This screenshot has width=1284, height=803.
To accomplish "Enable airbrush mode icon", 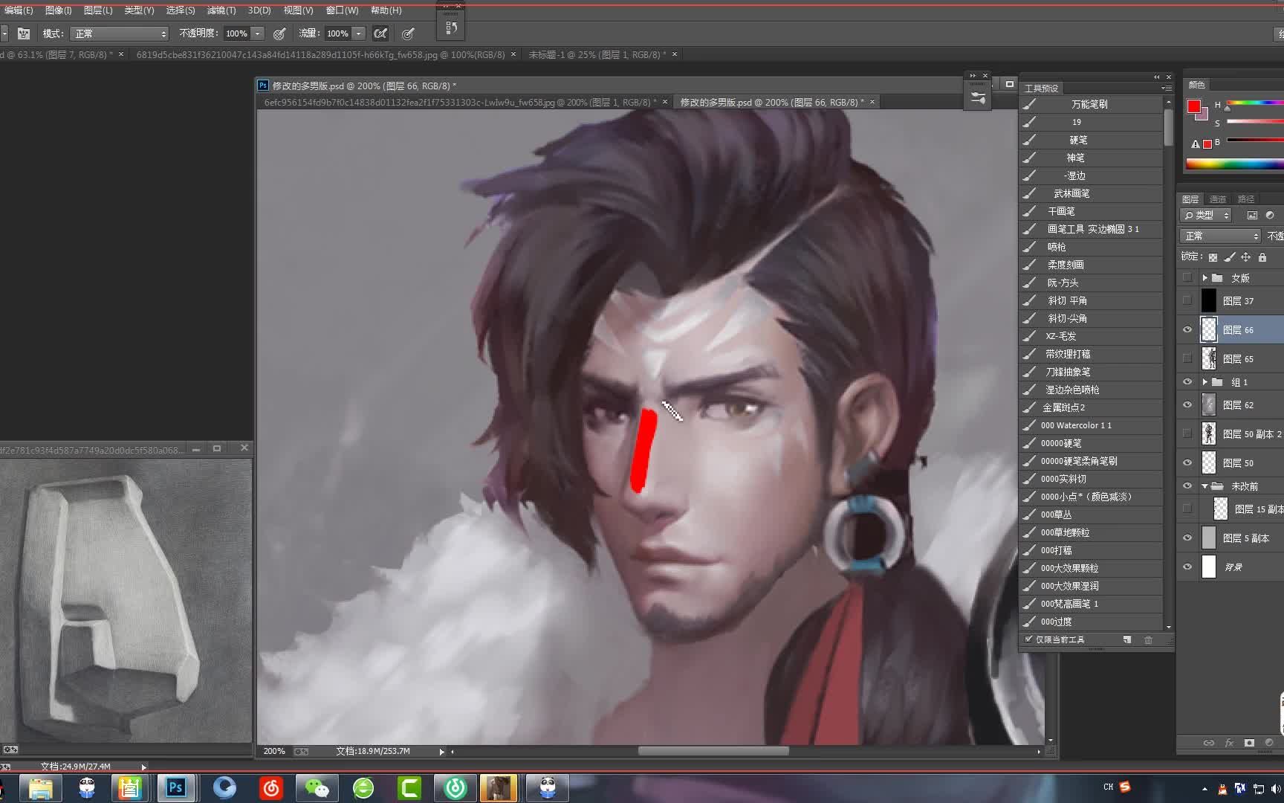I will (380, 33).
